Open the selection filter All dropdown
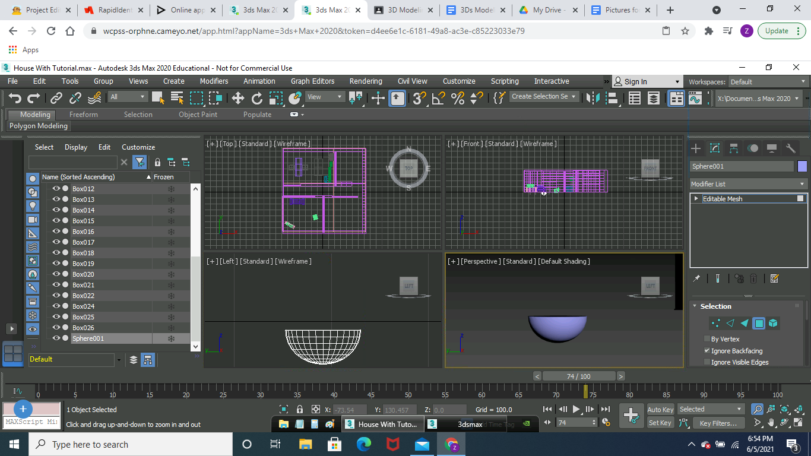 [x=128, y=97]
